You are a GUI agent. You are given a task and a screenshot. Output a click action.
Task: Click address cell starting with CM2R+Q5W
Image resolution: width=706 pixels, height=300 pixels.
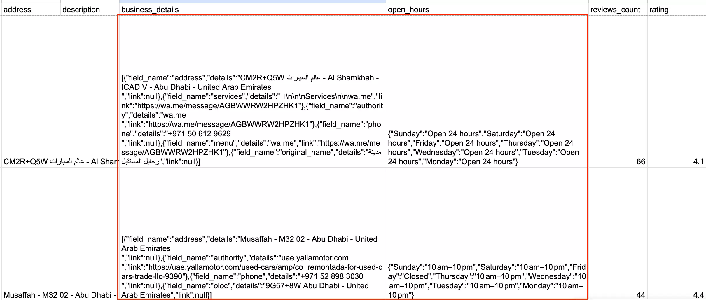pos(31,91)
